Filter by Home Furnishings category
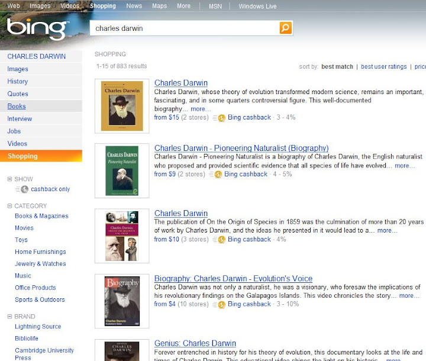 pos(40,252)
